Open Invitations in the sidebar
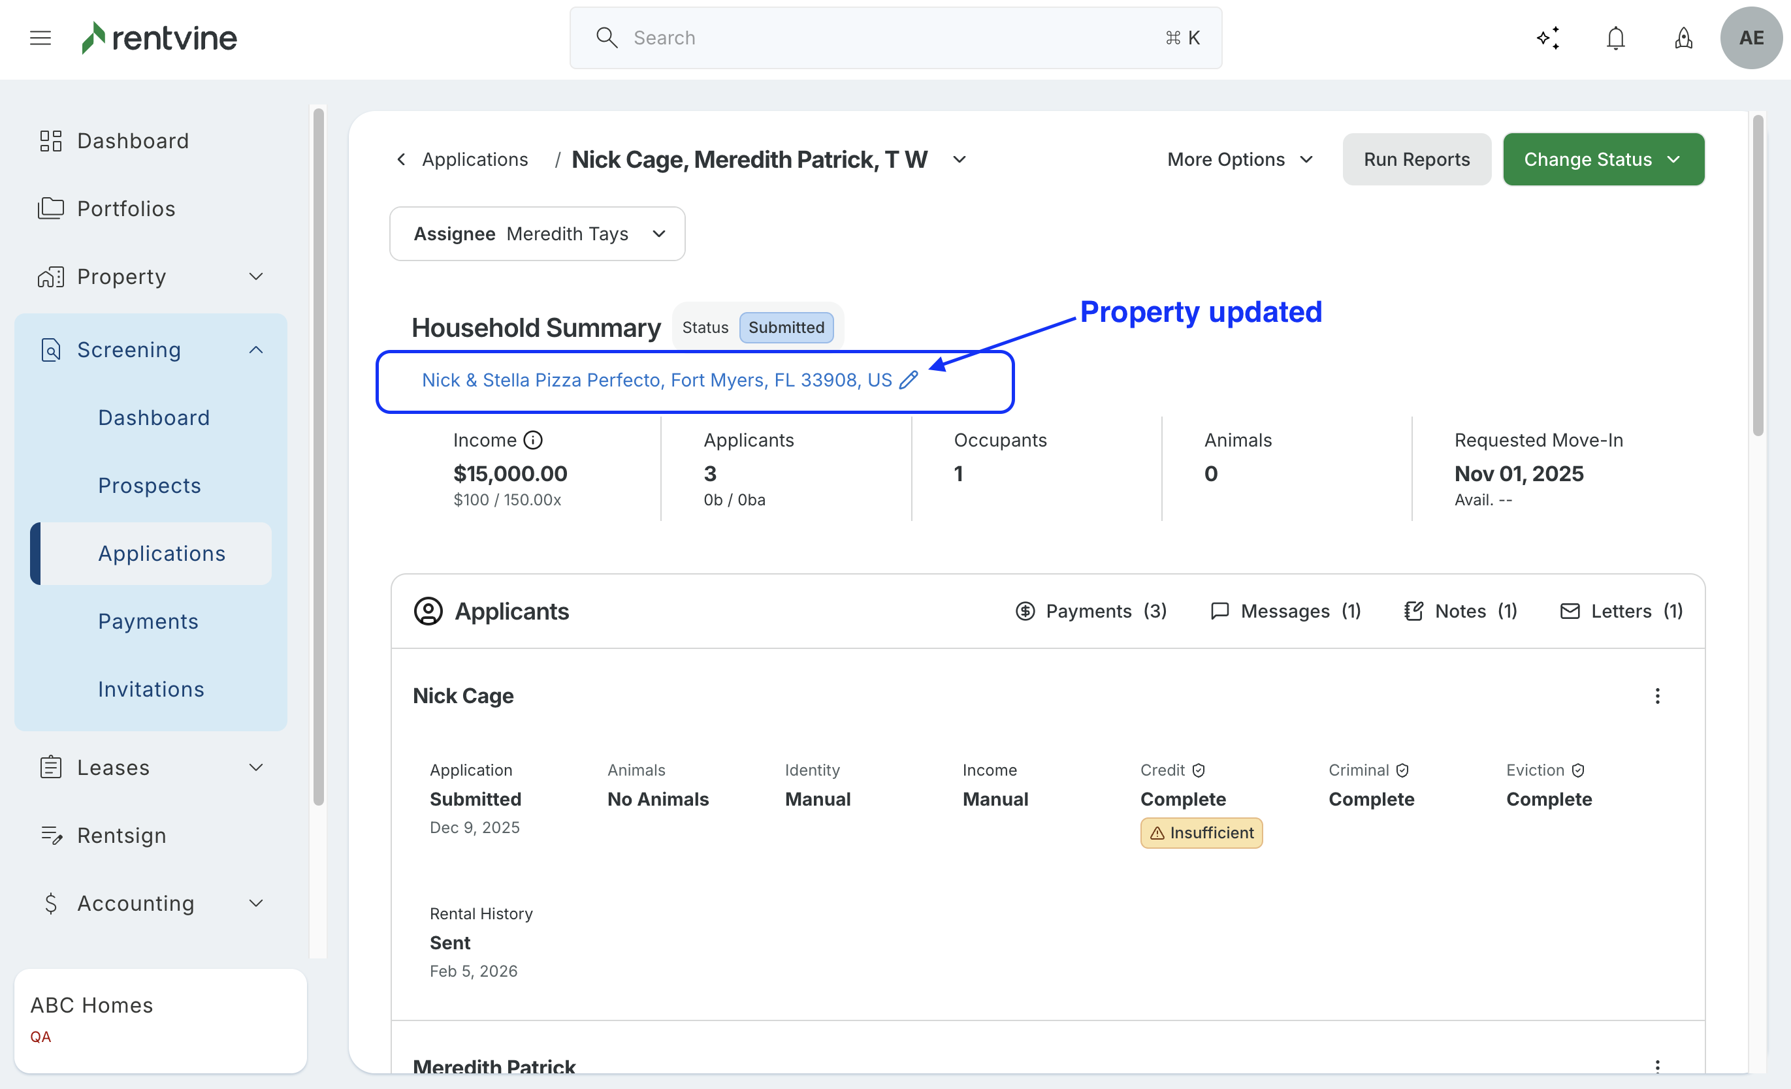The image size is (1791, 1089). (151, 689)
